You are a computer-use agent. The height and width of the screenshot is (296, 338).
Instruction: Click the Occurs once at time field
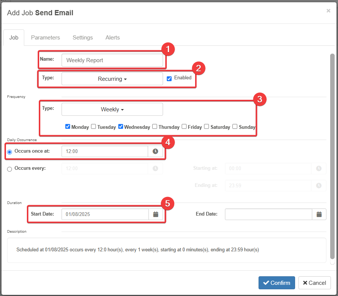pos(105,152)
